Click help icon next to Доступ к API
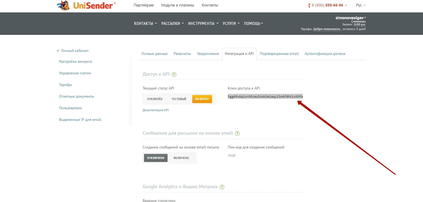The image size is (423, 202). tap(174, 74)
